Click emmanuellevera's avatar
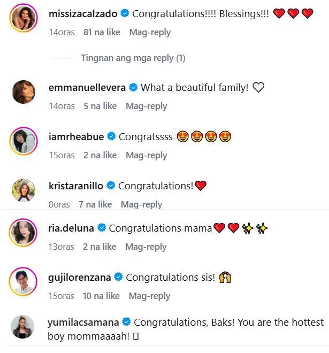 (x=24, y=92)
